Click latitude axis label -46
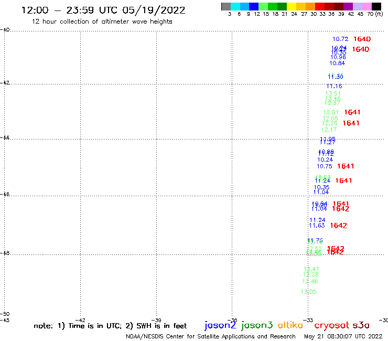Image resolution: width=388 pixels, height=341 pixels. pos(4,194)
